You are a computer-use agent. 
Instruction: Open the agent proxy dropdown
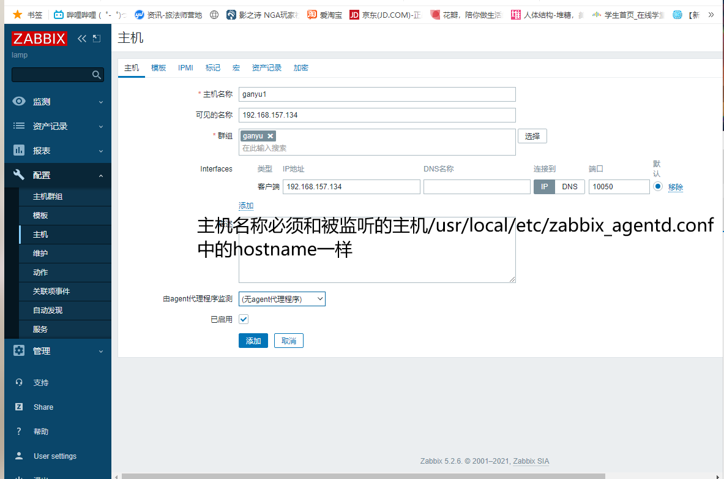[x=282, y=299]
